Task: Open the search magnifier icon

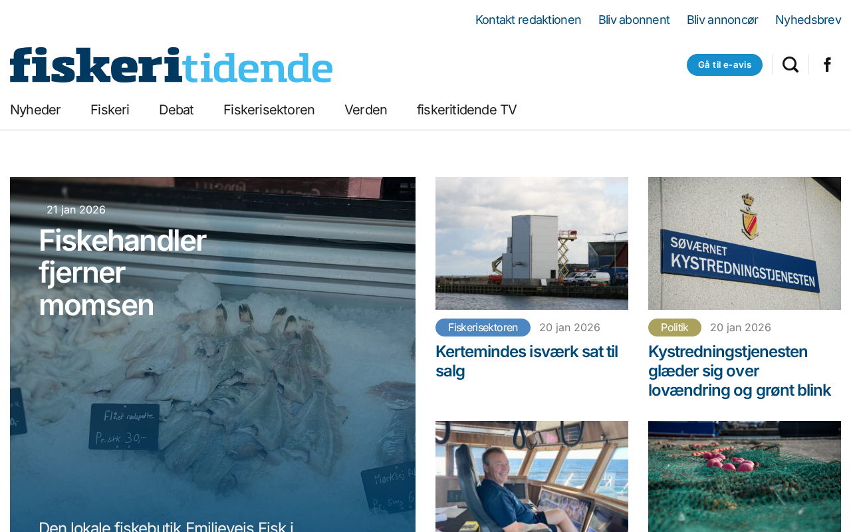Action: coord(790,65)
